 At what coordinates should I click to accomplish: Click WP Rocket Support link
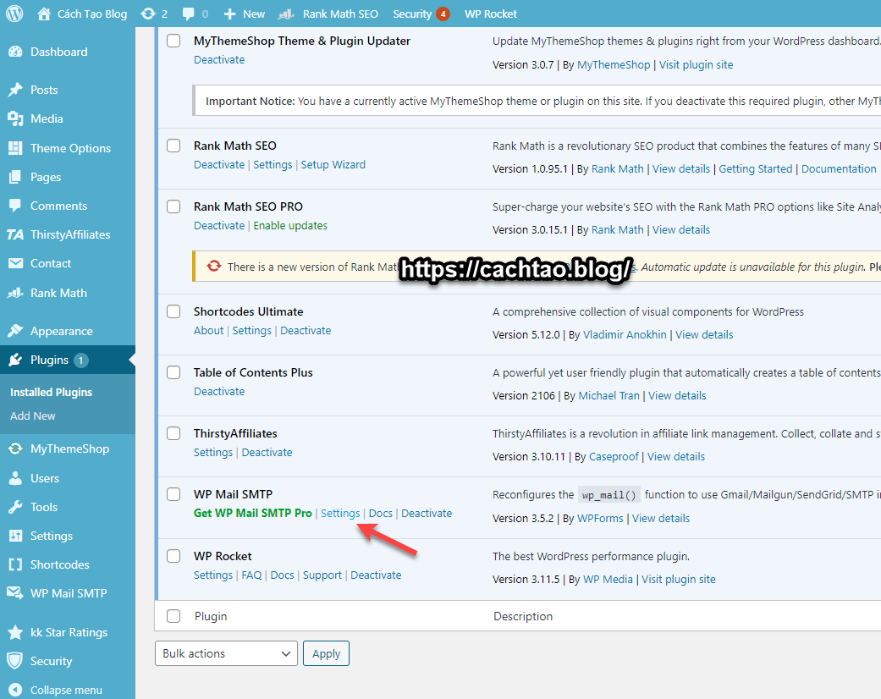point(322,575)
